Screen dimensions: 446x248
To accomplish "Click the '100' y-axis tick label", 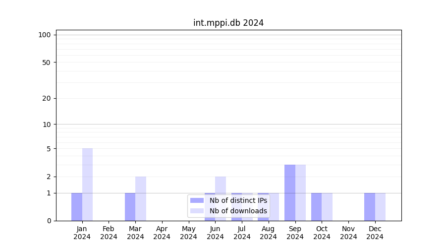I will (x=45, y=35).
